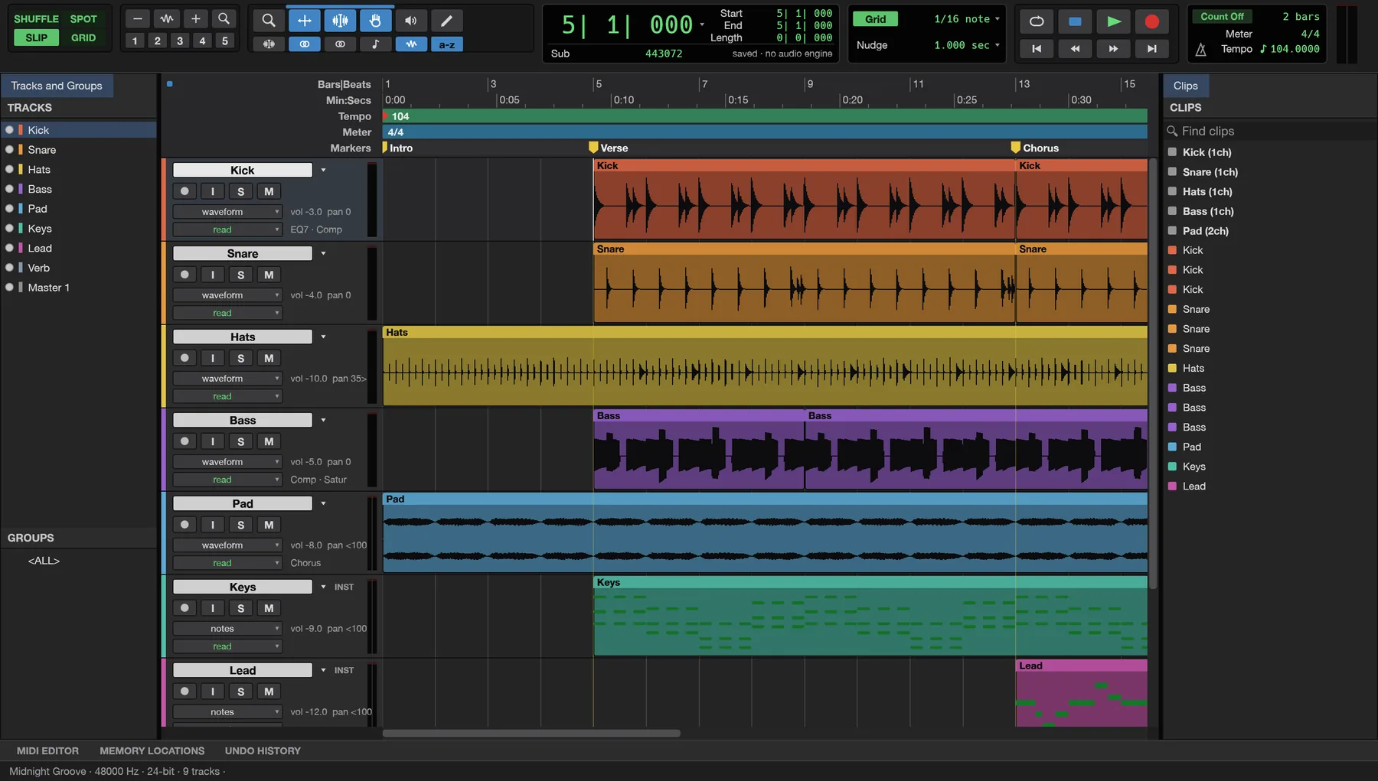Click the Rewind transport button
The width and height of the screenshot is (1378, 781).
click(1075, 48)
